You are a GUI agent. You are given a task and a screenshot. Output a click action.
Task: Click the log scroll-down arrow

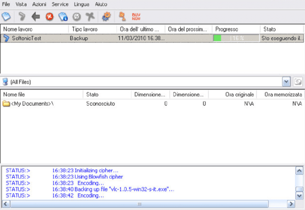(x=299, y=195)
